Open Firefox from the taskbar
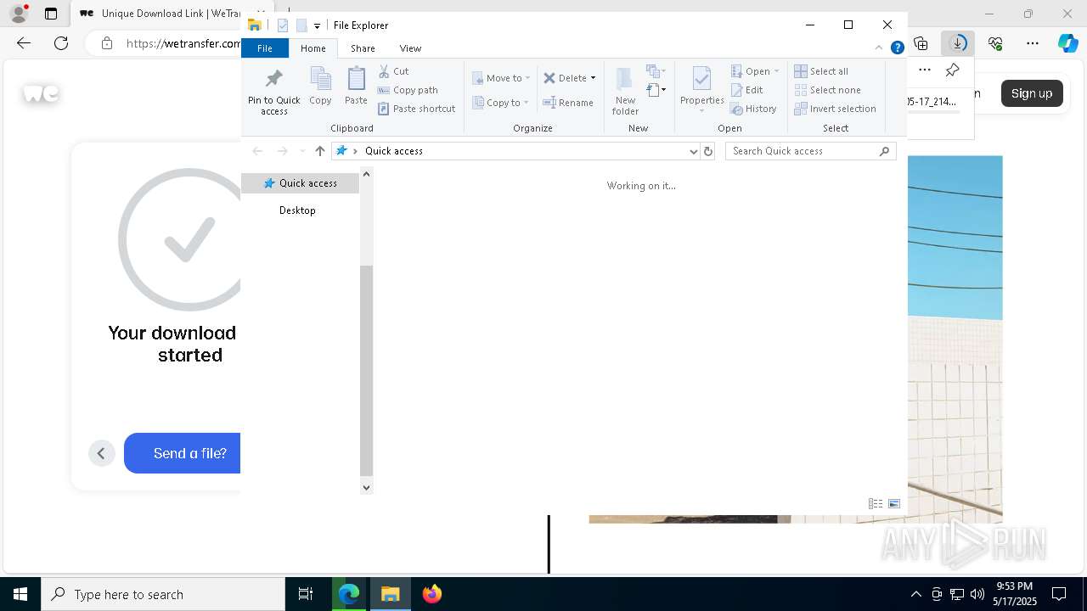The width and height of the screenshot is (1087, 611). [x=432, y=594]
